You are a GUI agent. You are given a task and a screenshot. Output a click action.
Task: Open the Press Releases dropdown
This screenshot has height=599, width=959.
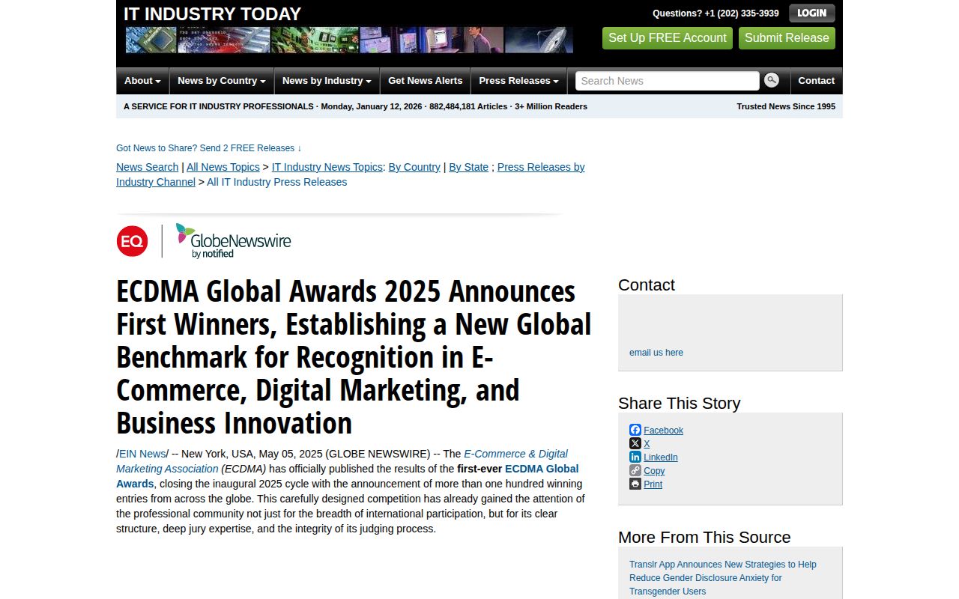pyautogui.click(x=518, y=80)
